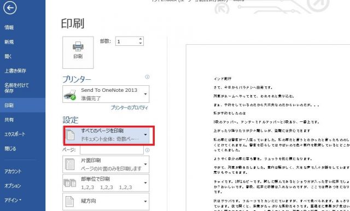Increase copies with the 部数 up arrow
This screenshot has width=350, height=211.
pos(141,39)
